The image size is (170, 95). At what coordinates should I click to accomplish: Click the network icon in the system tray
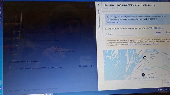click(x=163, y=90)
